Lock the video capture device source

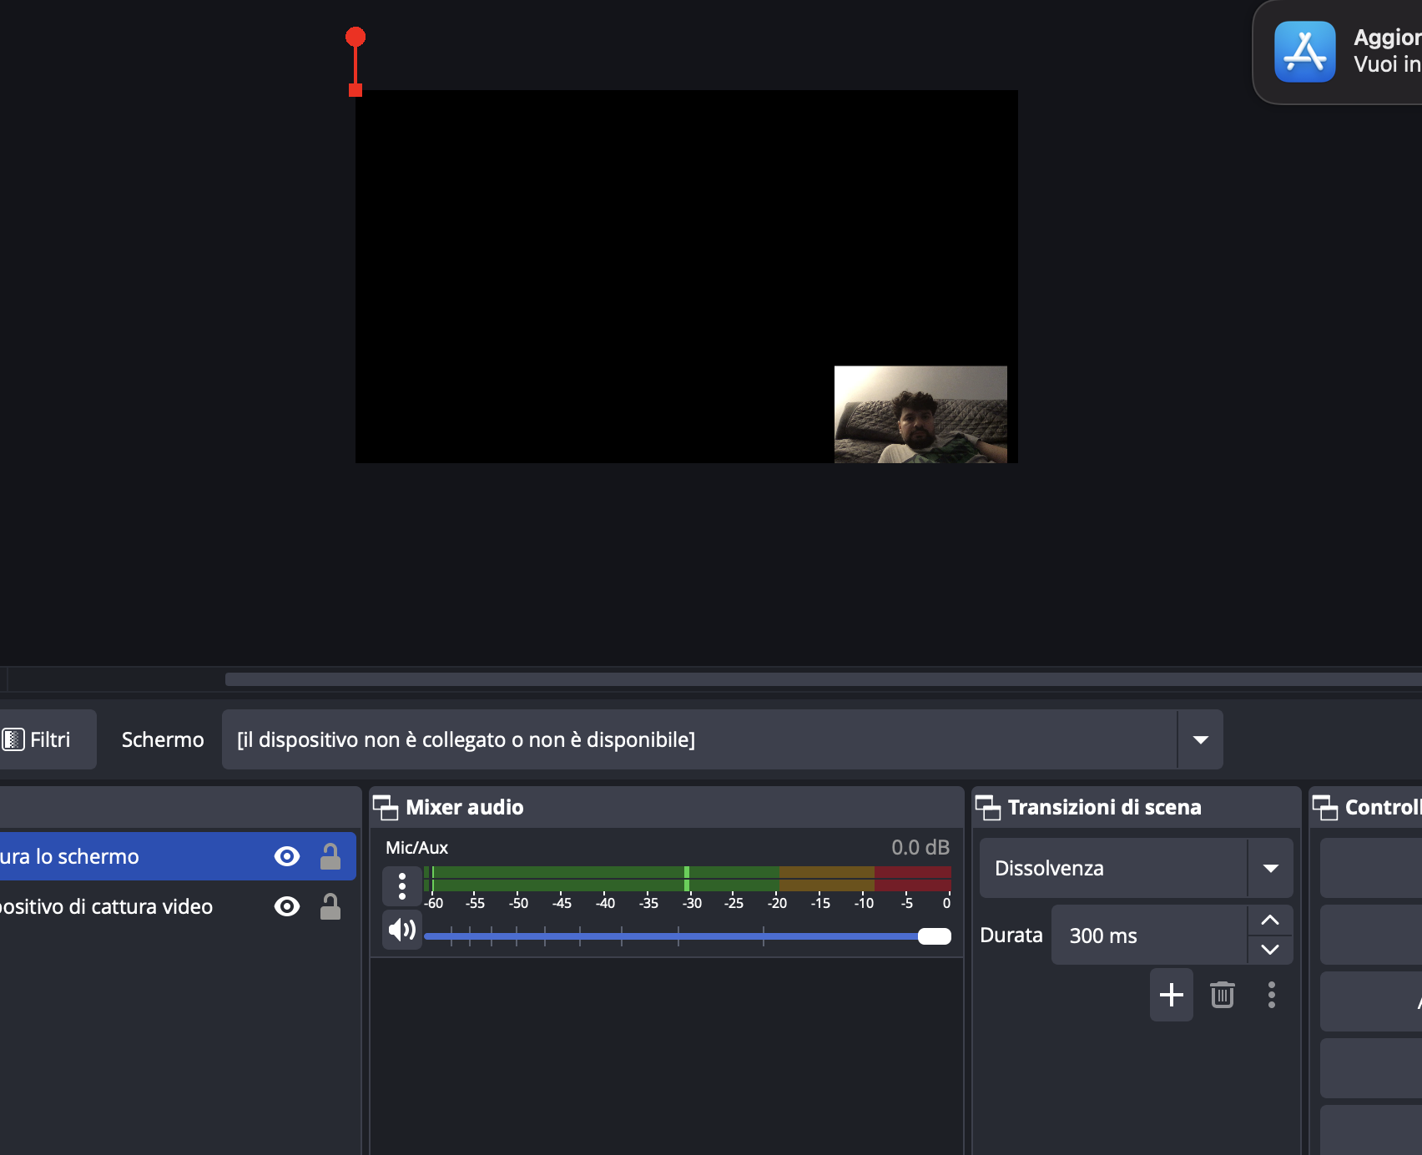330,906
